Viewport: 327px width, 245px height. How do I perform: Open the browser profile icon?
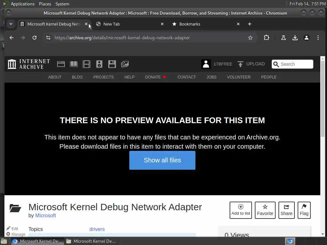click(306, 38)
